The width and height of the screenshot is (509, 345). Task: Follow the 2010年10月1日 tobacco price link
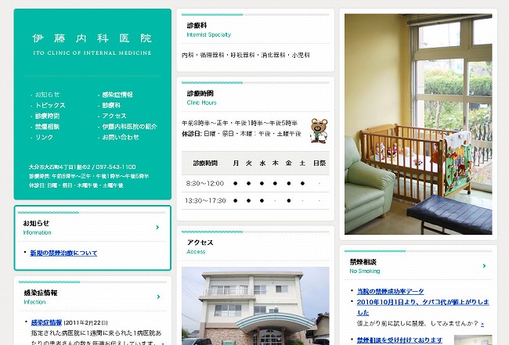423,307
